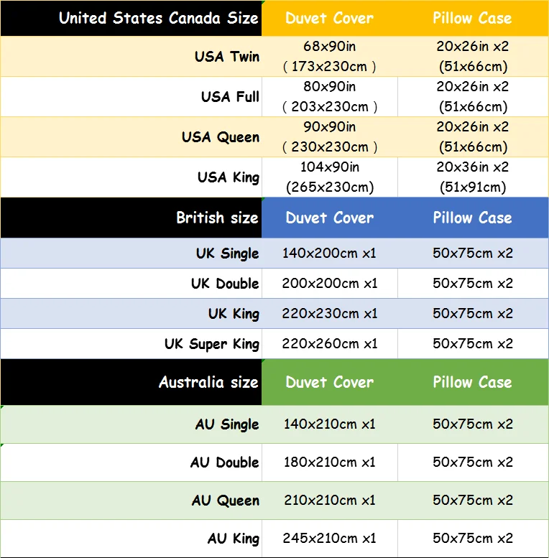Select the green Pillow Case header

pos(473,382)
